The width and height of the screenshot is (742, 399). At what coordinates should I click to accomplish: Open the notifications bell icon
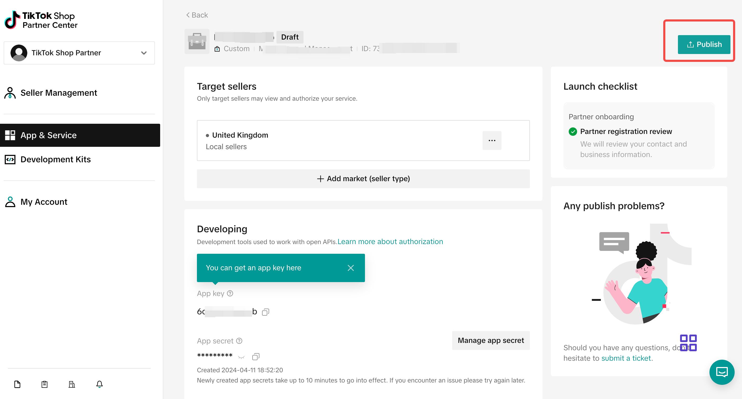point(99,384)
